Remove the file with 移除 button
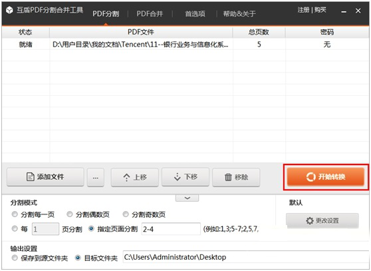 coord(236,177)
